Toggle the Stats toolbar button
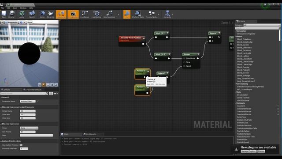The height and width of the screenshot is (159, 282). coord(127,14)
